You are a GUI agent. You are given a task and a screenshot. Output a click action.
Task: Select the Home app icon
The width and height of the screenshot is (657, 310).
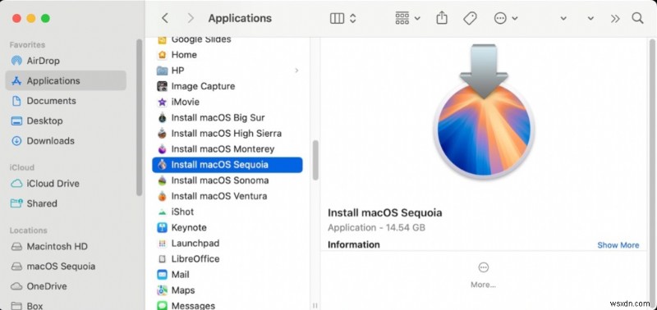162,55
